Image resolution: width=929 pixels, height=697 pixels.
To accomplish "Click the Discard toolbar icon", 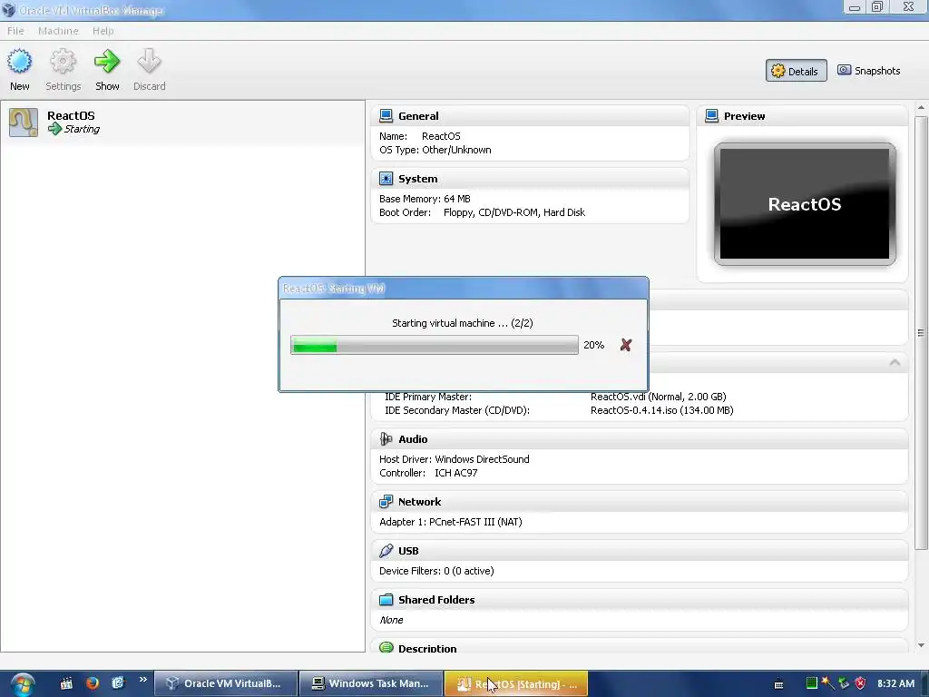I will [x=149, y=62].
